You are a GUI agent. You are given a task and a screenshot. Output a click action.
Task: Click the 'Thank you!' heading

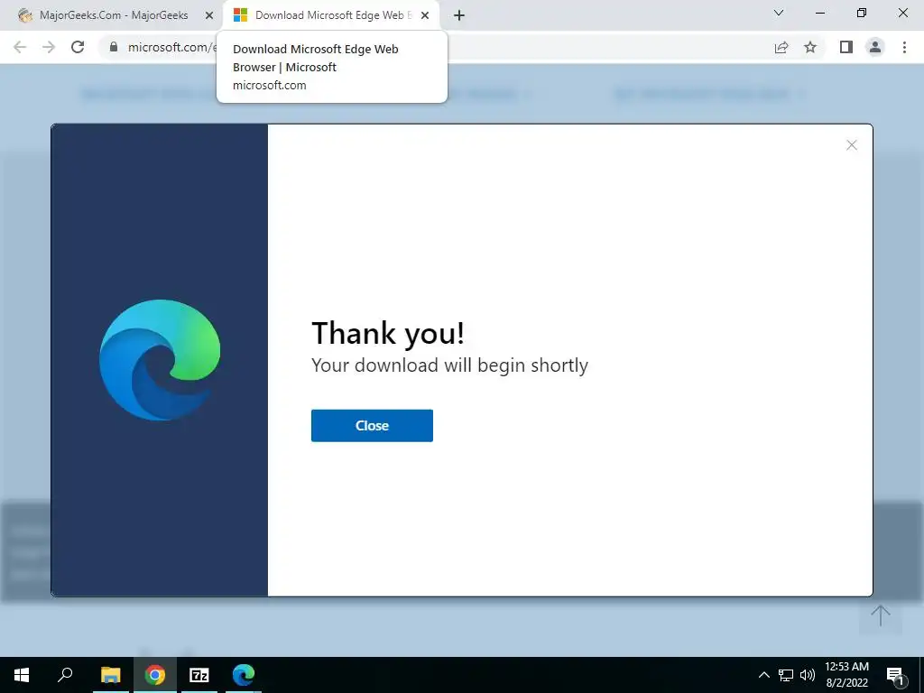(388, 333)
